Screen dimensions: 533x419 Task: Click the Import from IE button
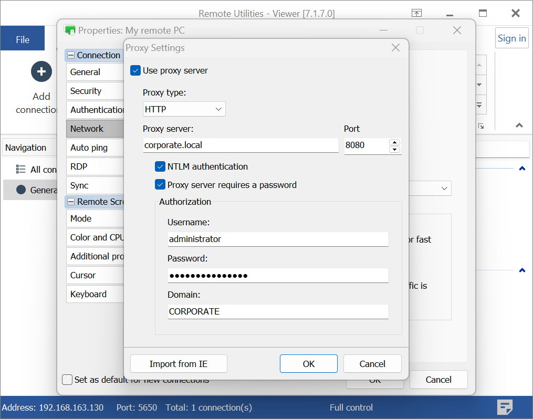179,364
